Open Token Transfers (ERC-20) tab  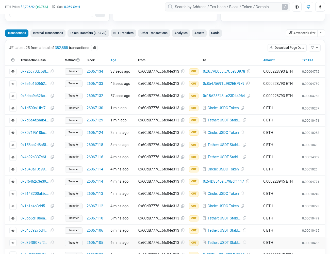pos(88,33)
